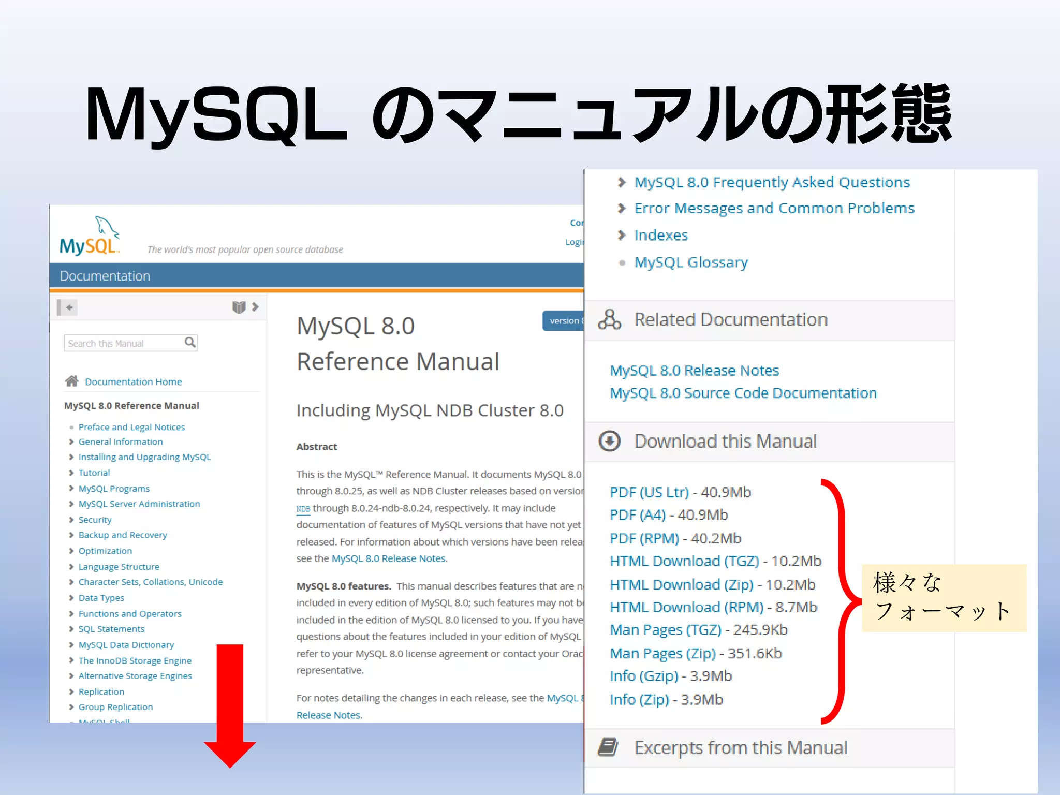Open the Documentation Home link
Screen dimensions: 1060x795
click(x=133, y=382)
